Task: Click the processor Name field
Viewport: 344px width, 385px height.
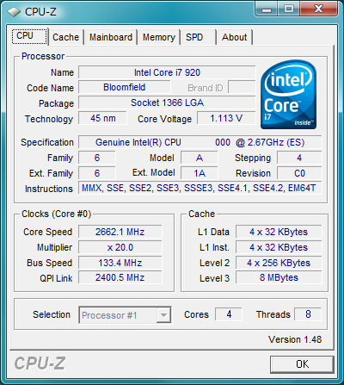Action: (x=167, y=72)
